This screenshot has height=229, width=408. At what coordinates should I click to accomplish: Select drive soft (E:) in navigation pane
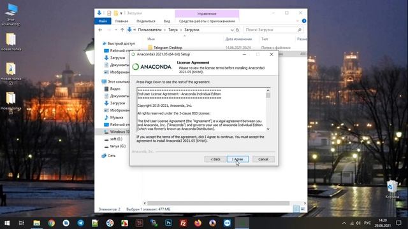click(116, 139)
